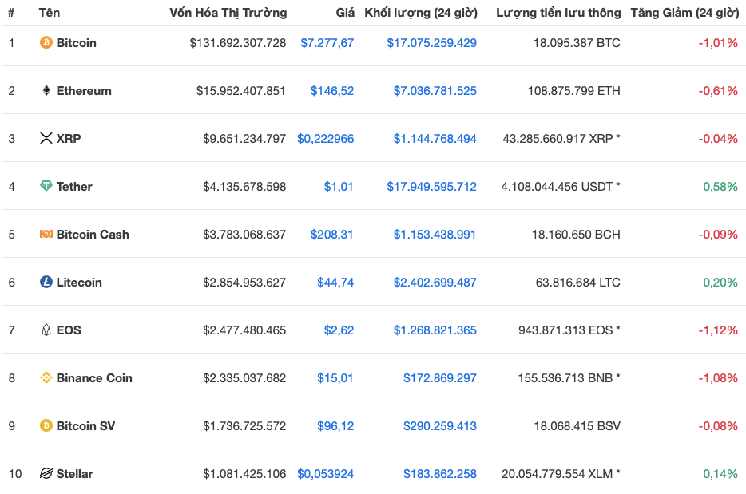Open the Ethereum coin page link

tap(84, 91)
